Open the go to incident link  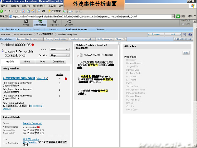point(36,106)
